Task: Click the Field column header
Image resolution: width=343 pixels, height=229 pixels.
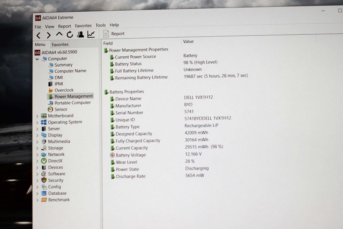Action: [x=108, y=43]
